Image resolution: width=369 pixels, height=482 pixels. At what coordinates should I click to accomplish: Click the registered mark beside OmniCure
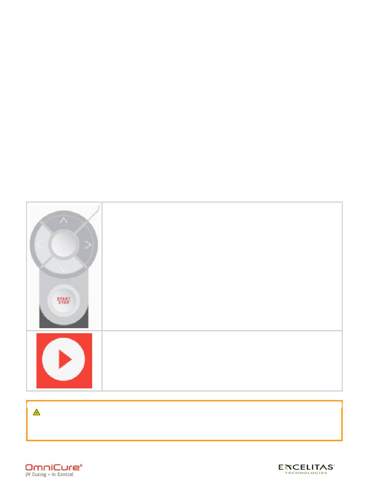coord(81,465)
